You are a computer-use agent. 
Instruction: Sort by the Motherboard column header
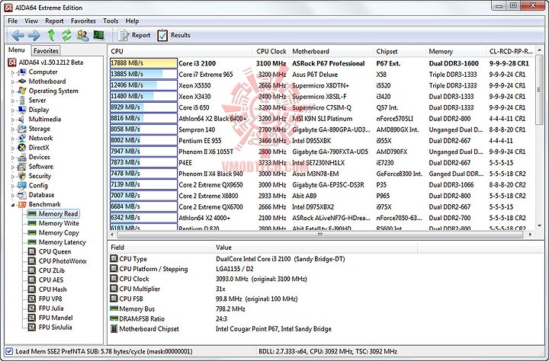[331, 52]
